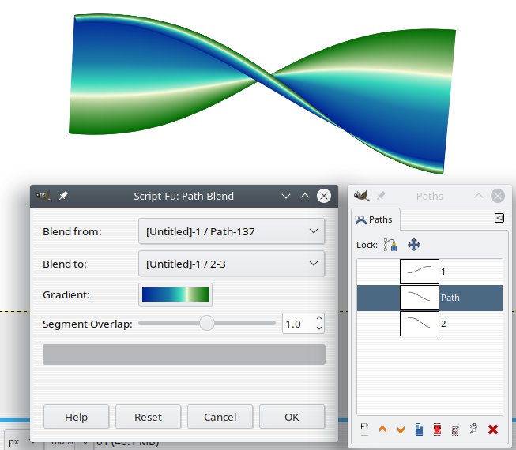The width and height of the screenshot is (516, 450).
Task: Switch to the Paths tab
Action: [375, 219]
